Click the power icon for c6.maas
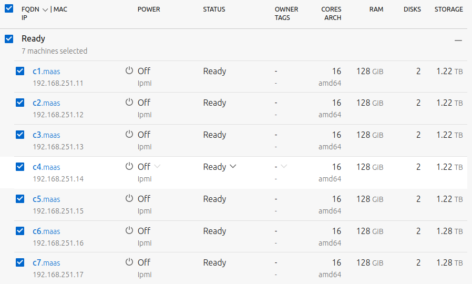The width and height of the screenshot is (472, 284). coord(129,231)
